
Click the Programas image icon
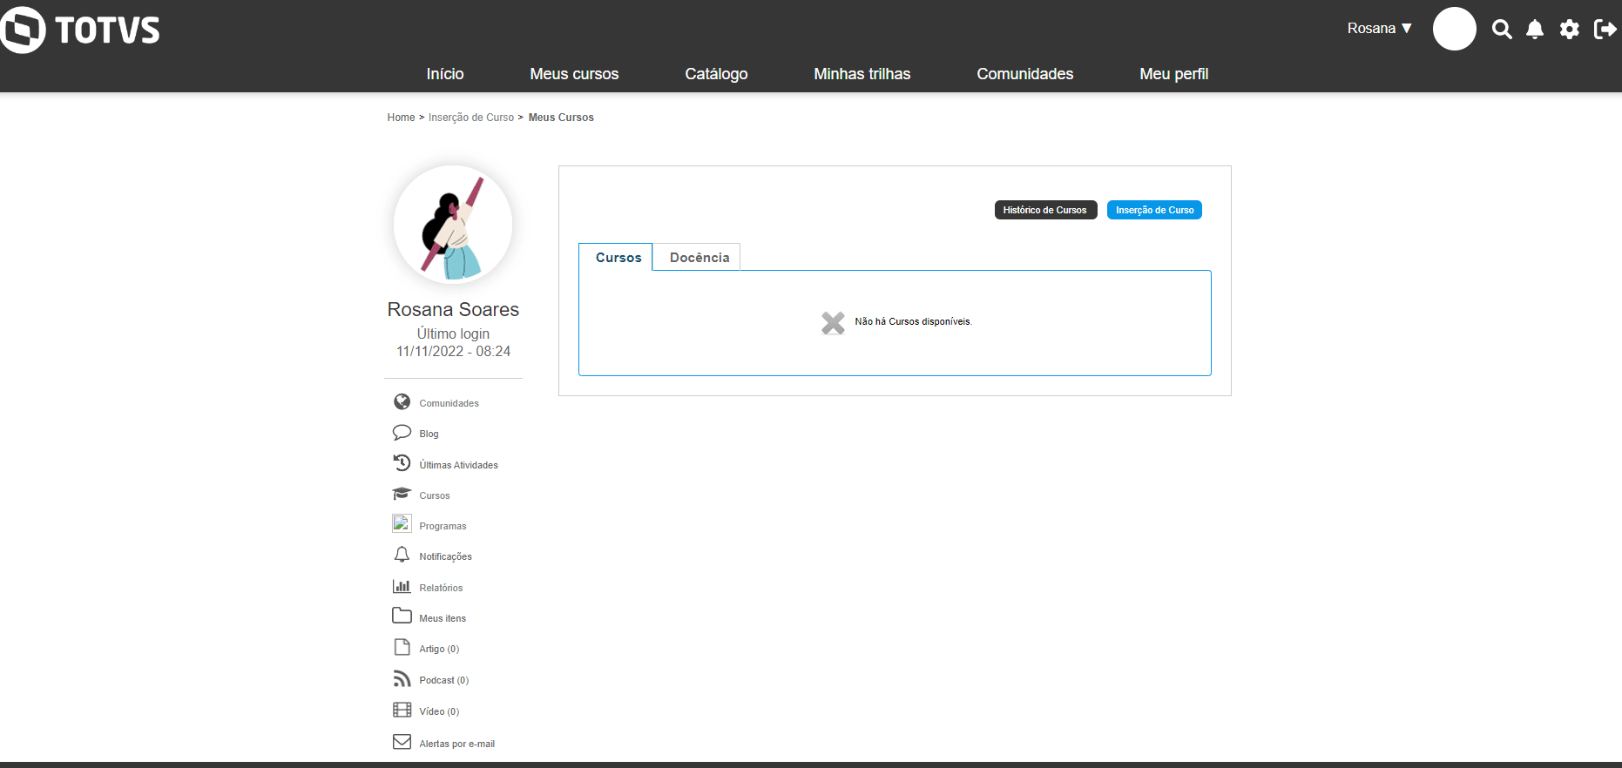[x=402, y=523]
